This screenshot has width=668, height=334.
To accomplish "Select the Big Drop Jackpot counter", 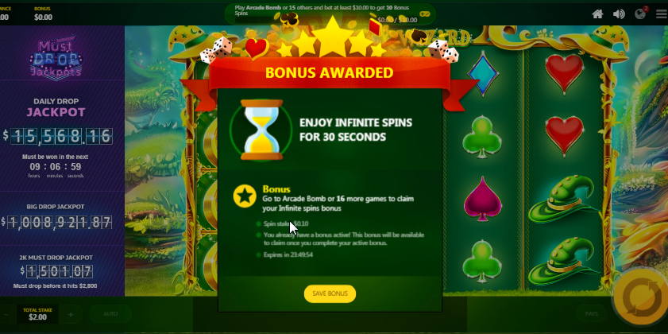I will (x=56, y=222).
